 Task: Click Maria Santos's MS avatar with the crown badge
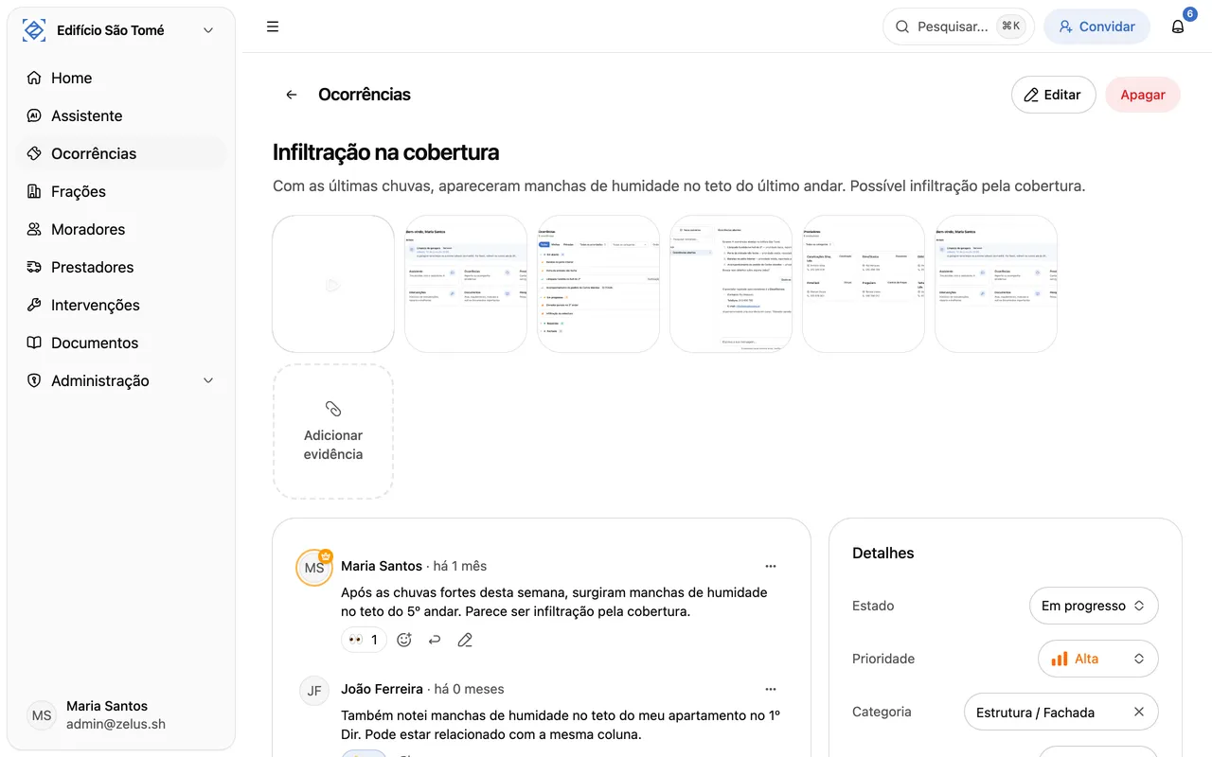[314, 568]
